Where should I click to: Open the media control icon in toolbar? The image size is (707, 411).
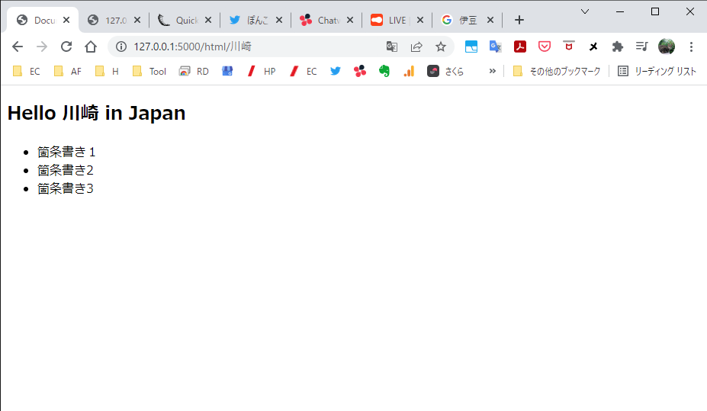(x=642, y=47)
